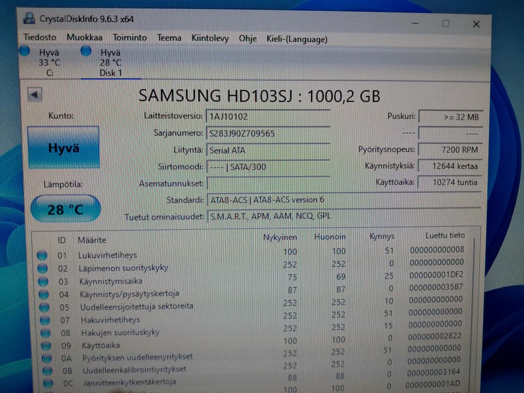Image resolution: width=524 pixels, height=393 pixels.
Task: Select the Käynnistymisaika attribute row
Action: [x=251, y=278]
